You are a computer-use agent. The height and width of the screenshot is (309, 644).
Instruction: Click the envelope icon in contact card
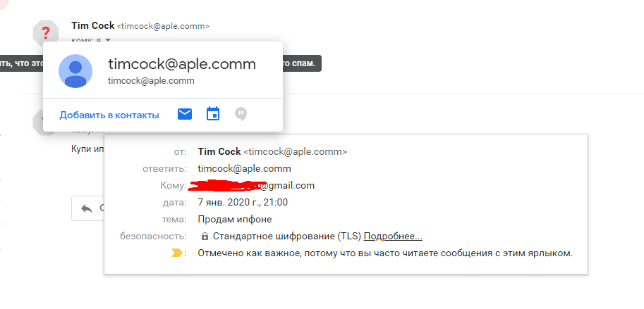click(x=185, y=114)
